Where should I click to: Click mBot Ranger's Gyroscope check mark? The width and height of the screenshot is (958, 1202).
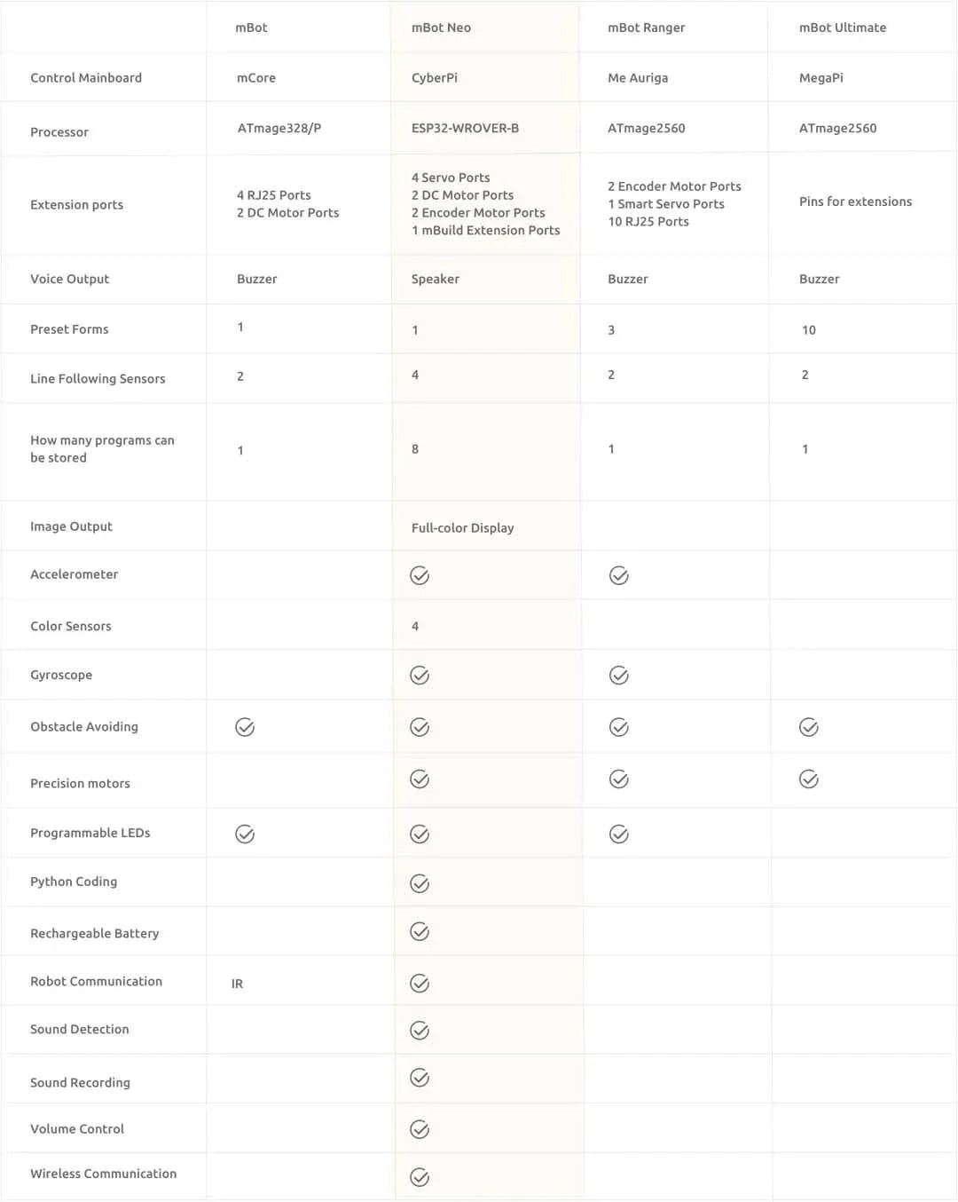(x=619, y=676)
